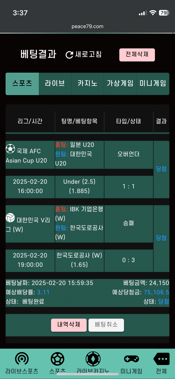
Task: Tap the refresh arrow icon beside 새로고침
Action: (x=69, y=55)
